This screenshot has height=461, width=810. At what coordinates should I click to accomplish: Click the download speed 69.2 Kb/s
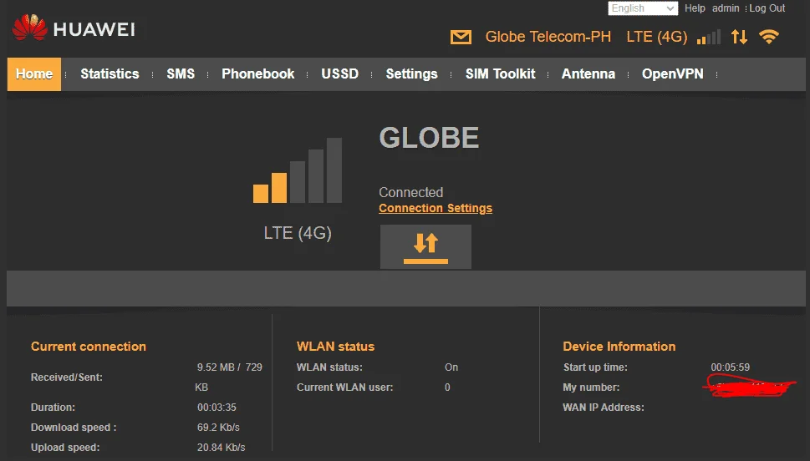[218, 428]
